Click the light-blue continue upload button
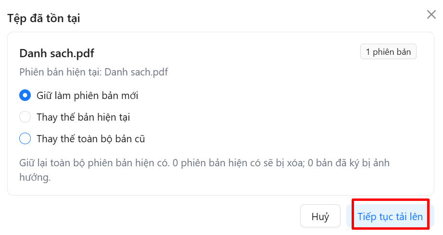 390,216
